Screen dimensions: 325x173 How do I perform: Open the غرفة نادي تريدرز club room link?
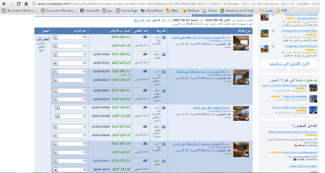(202, 71)
